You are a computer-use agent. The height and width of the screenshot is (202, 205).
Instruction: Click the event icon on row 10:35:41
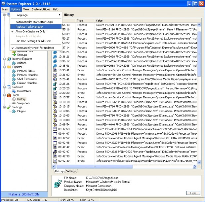pos(55,70)
